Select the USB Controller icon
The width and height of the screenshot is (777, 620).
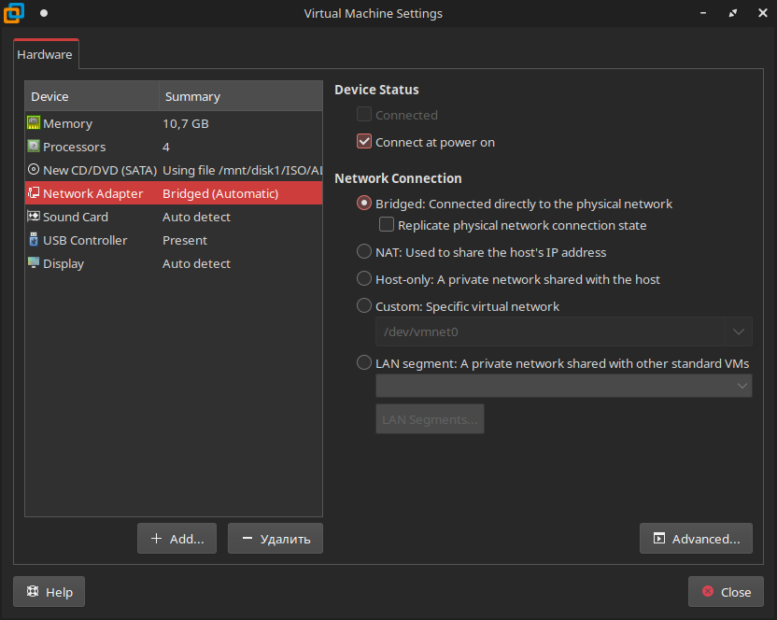(x=34, y=240)
